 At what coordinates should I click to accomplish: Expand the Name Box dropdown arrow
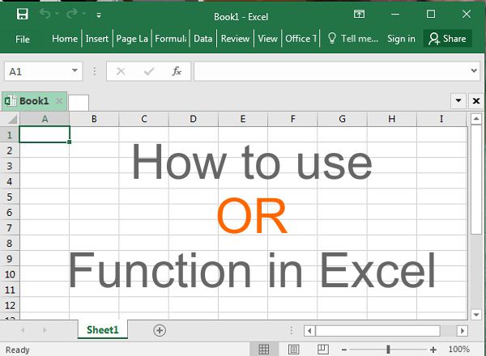75,71
